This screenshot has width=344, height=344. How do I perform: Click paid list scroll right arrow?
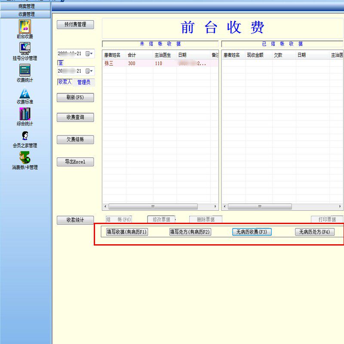340,206
